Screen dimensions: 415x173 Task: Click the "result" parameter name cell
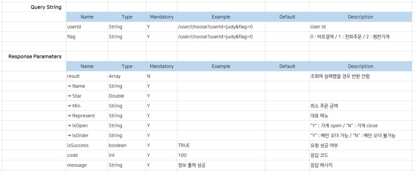coord(73,76)
